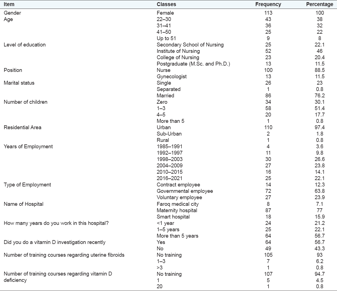
Task: Select the Number of children label
Action: [x=25, y=102]
